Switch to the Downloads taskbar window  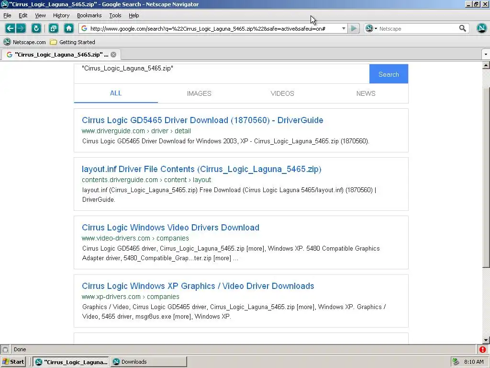click(149, 362)
